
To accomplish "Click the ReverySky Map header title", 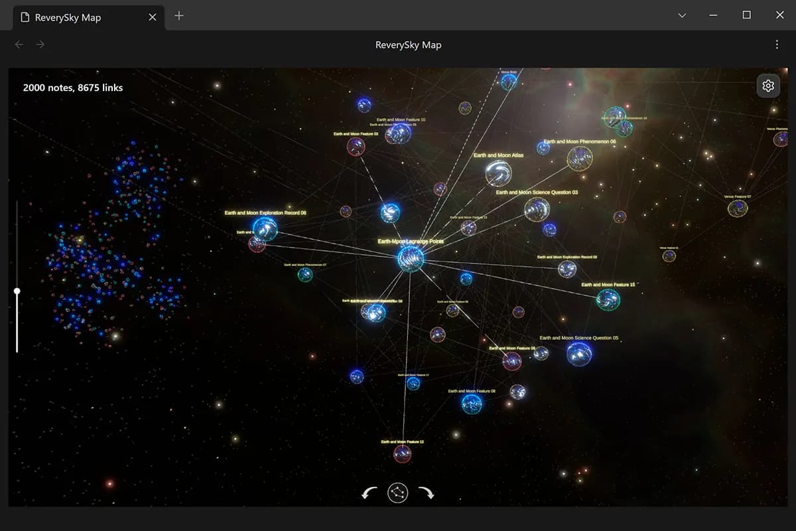I will (408, 45).
